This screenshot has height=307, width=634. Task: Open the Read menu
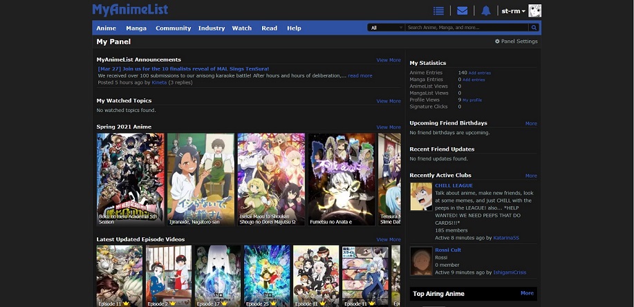pos(269,28)
